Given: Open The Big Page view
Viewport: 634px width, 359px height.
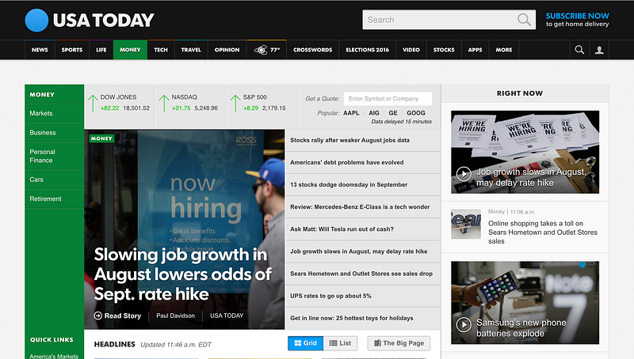Looking at the screenshot, I should click(x=399, y=343).
